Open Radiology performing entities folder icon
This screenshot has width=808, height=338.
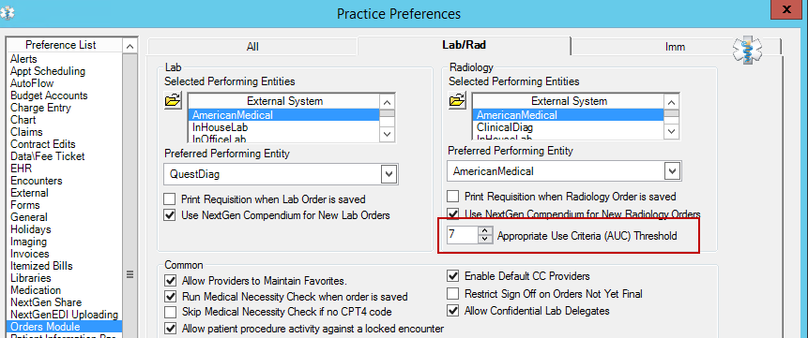(458, 100)
